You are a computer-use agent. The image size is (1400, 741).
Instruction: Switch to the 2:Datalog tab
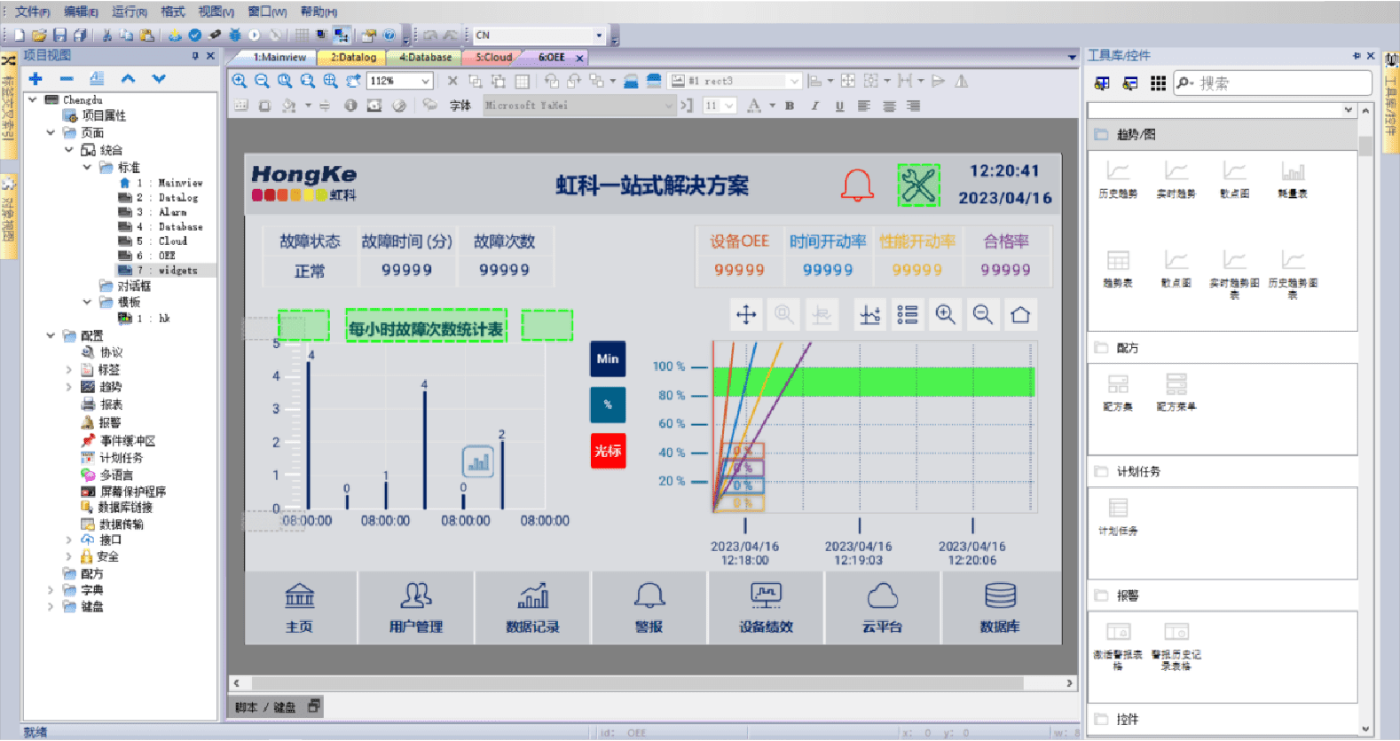[352, 57]
